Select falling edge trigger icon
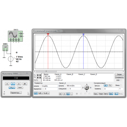127x127 pixels. click(x=110, y=86)
